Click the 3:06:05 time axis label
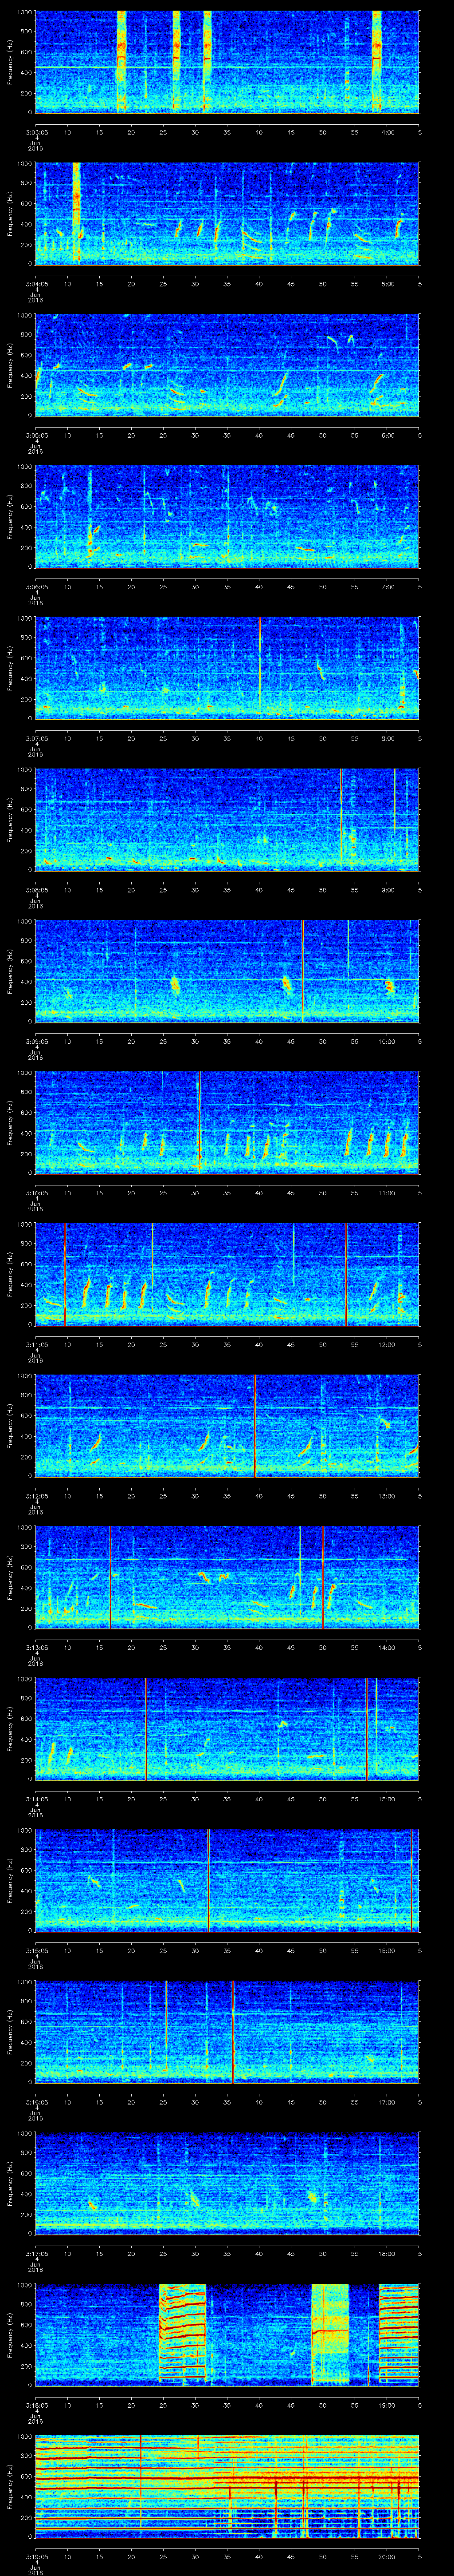The height and width of the screenshot is (2576, 454). pos(36,586)
